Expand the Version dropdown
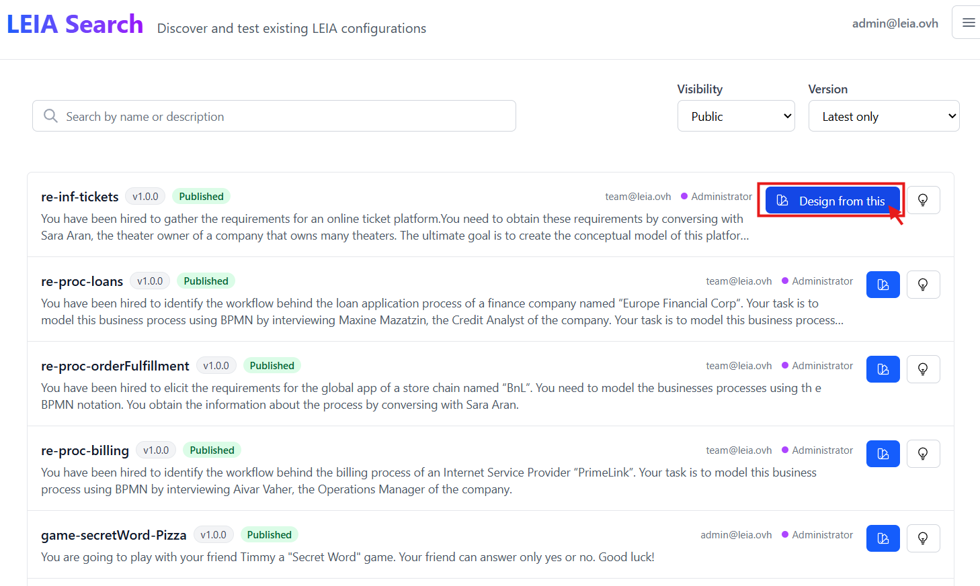Image resolution: width=980 pixels, height=586 pixels. point(883,116)
